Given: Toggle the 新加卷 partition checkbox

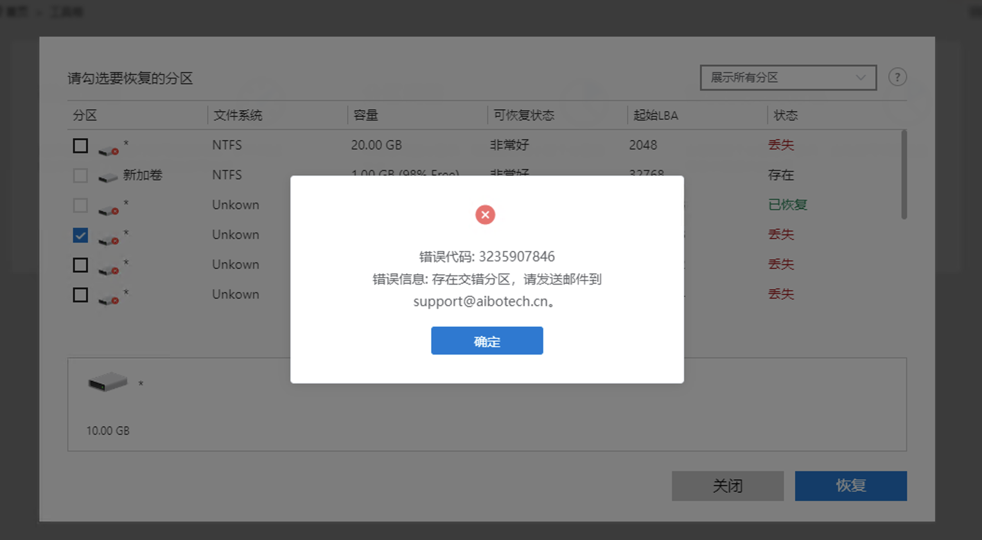Looking at the screenshot, I should coord(80,175).
